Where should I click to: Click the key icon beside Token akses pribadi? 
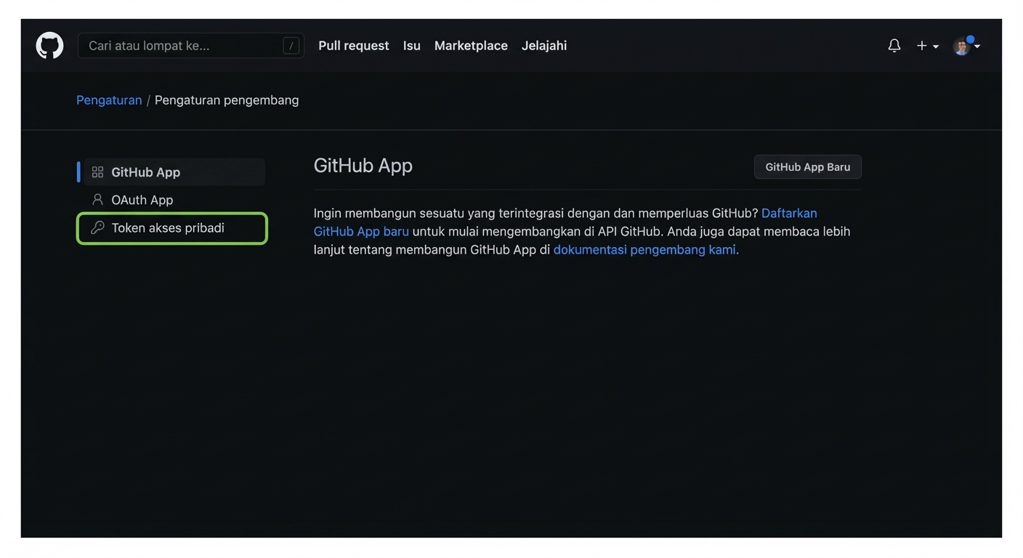pyautogui.click(x=97, y=228)
